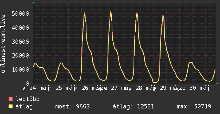Click the max: 50719 value

[x=194, y=107]
